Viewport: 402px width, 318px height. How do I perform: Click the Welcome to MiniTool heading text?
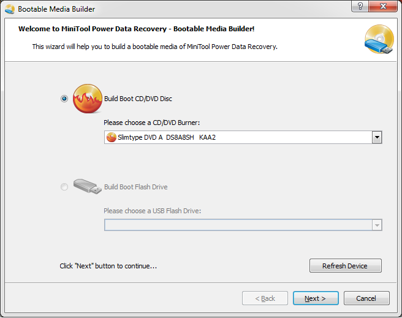click(136, 29)
